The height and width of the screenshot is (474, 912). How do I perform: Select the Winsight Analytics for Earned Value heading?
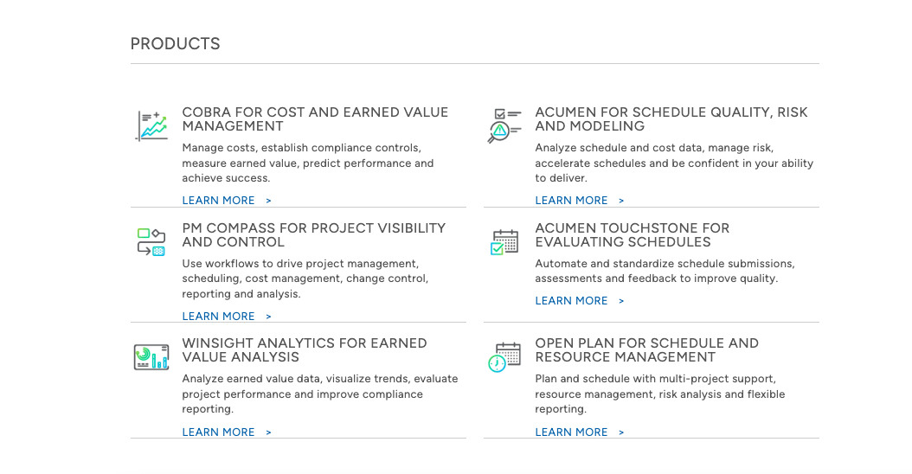pyautogui.click(x=305, y=350)
